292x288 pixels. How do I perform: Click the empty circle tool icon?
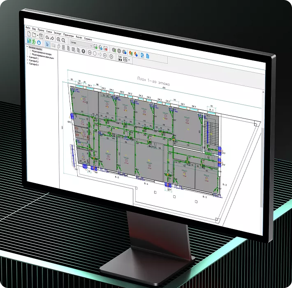[95, 53]
